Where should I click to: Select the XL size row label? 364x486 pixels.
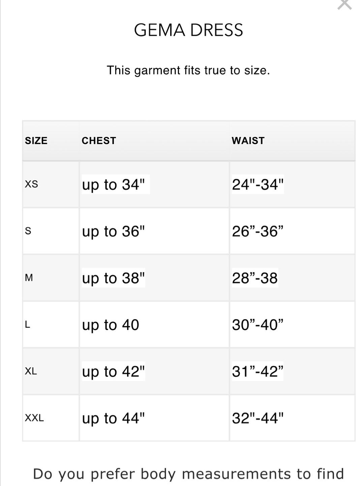31,371
